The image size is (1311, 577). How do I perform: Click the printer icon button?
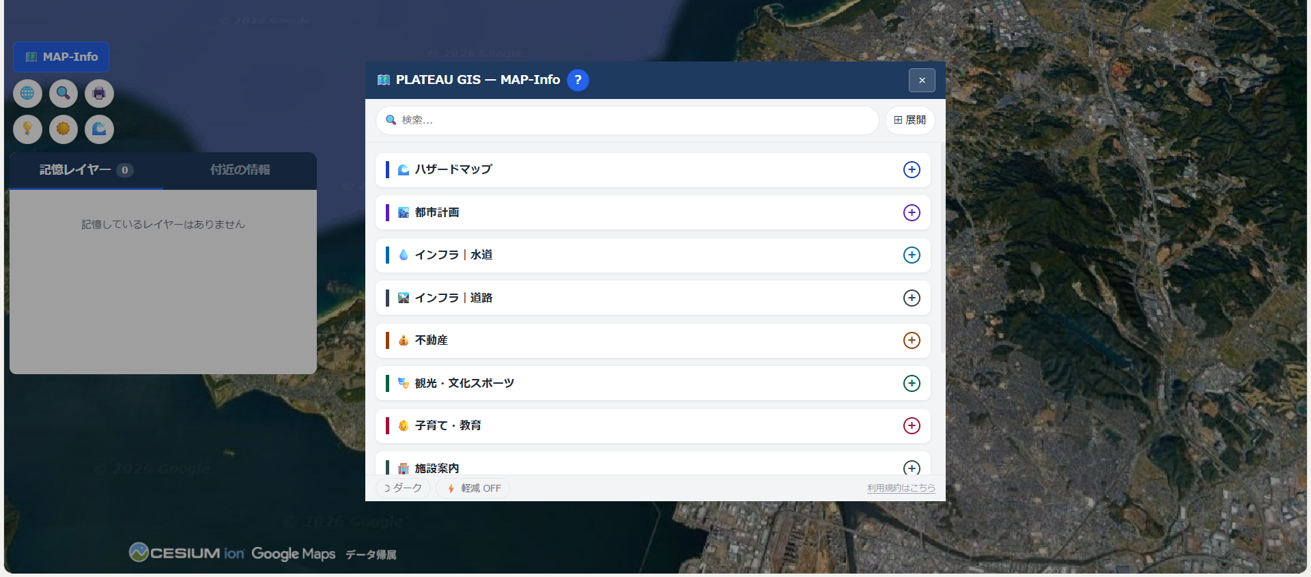click(99, 93)
